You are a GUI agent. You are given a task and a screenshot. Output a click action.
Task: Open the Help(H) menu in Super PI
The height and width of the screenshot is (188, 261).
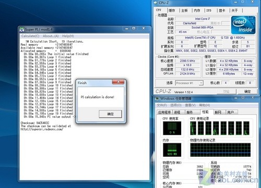pos(68,36)
